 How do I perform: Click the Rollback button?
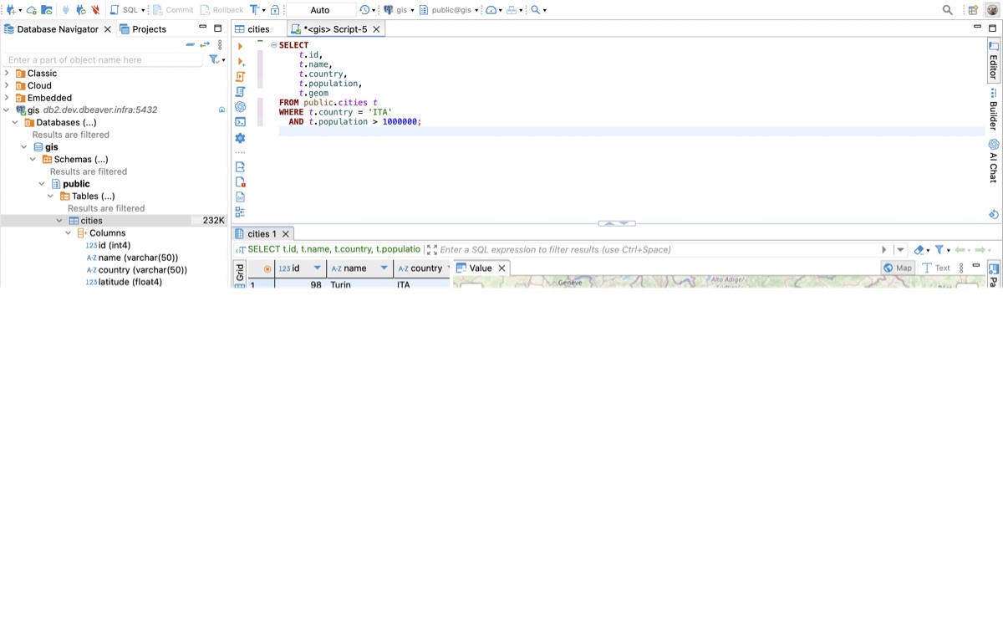[221, 10]
